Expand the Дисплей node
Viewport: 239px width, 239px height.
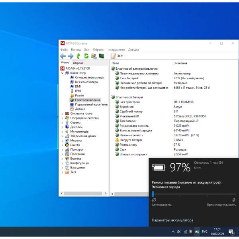[x=62, y=127]
